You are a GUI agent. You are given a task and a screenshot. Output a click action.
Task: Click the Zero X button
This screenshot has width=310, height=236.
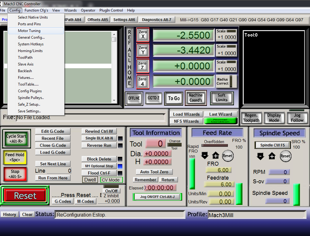(x=143, y=34)
